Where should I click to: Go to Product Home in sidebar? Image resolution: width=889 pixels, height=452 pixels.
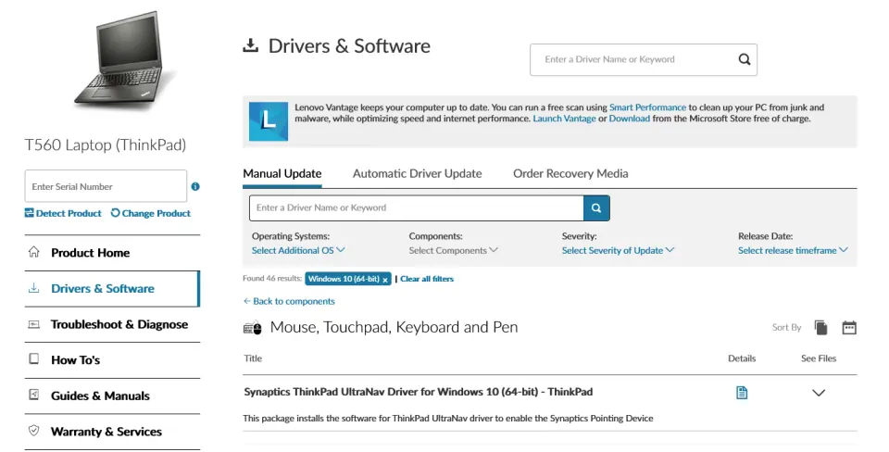click(x=112, y=253)
